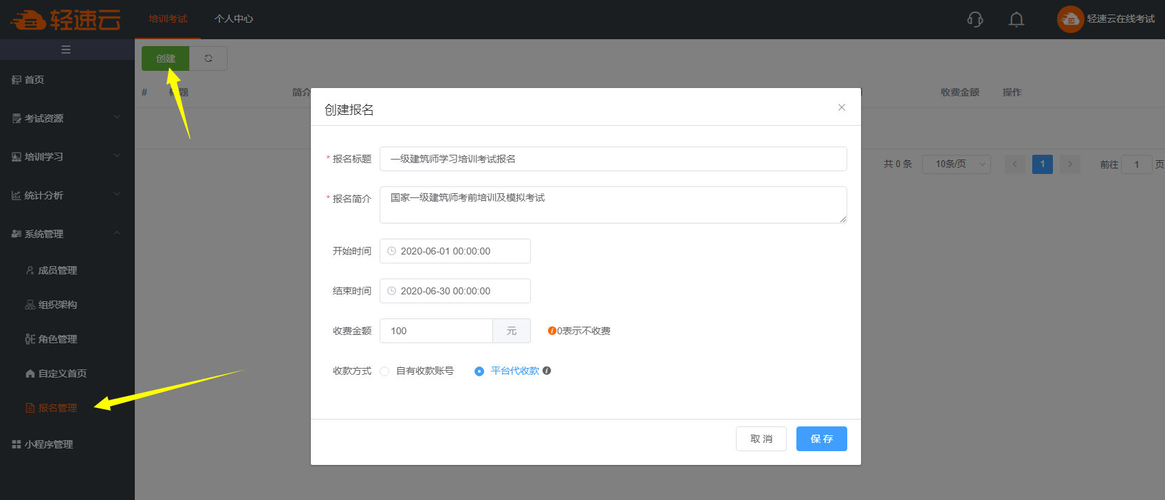
Task: Click the 取消 button
Action: 761,439
